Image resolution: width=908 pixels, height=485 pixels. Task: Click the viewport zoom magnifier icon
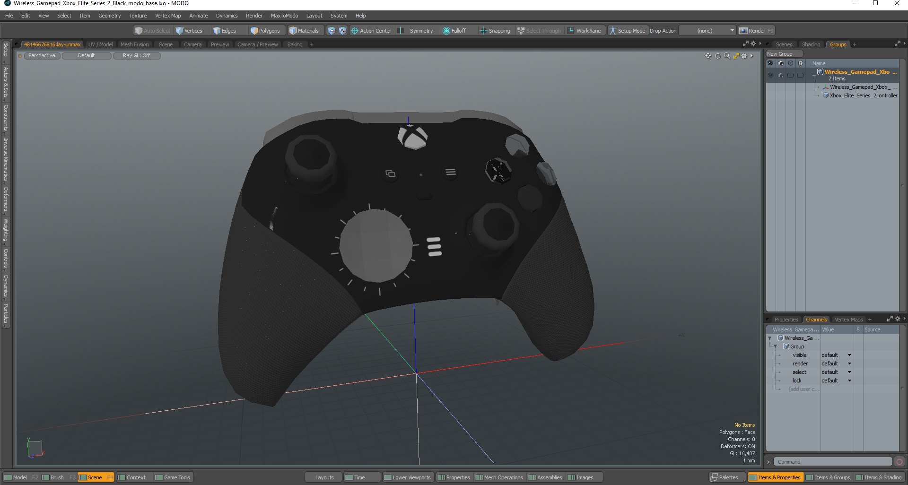click(x=727, y=56)
